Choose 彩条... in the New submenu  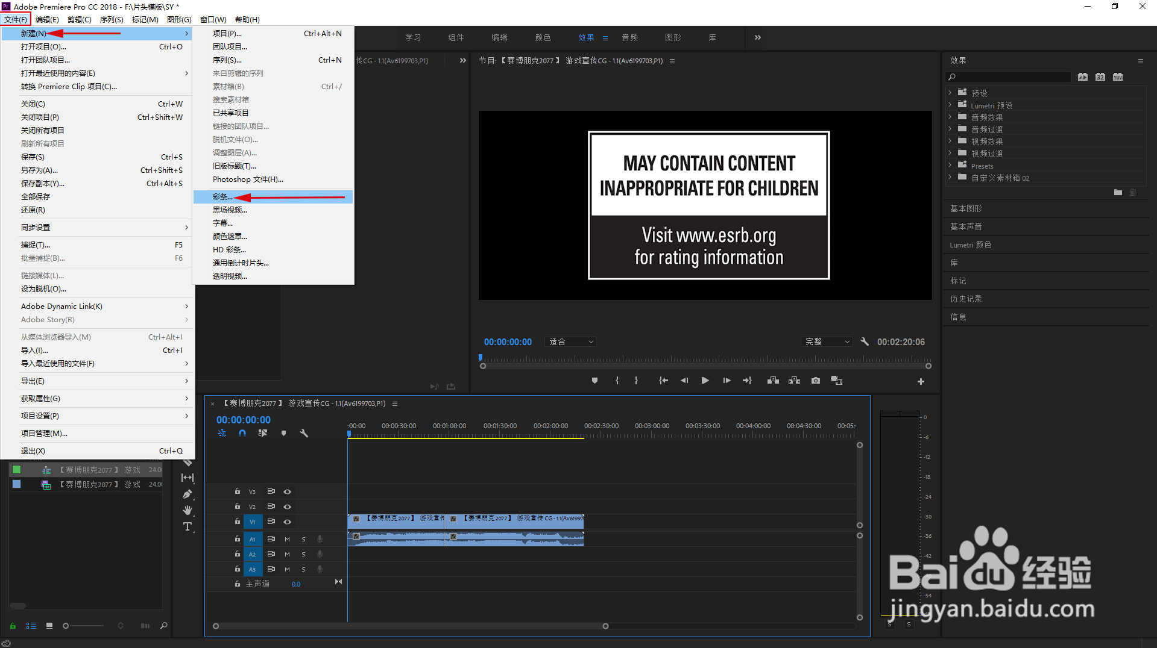[x=273, y=197]
